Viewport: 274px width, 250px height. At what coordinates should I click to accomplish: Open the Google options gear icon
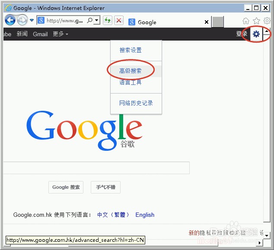point(256,34)
